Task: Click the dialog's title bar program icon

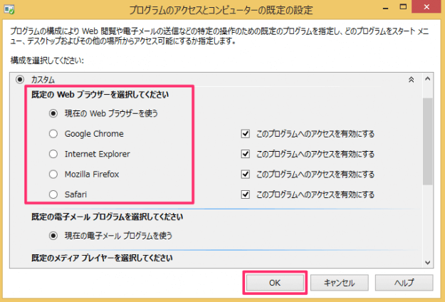Action: pos(9,9)
